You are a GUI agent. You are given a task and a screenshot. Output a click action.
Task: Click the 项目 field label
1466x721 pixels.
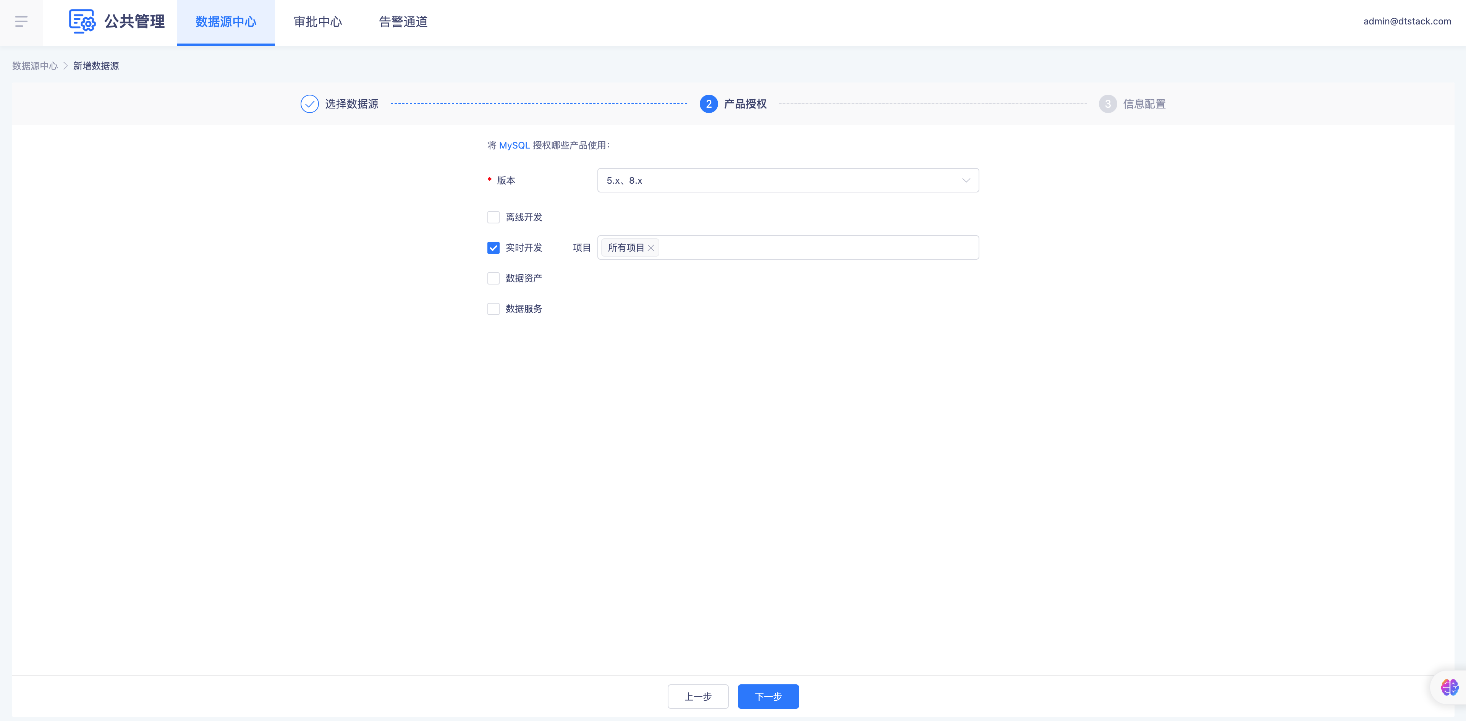582,247
